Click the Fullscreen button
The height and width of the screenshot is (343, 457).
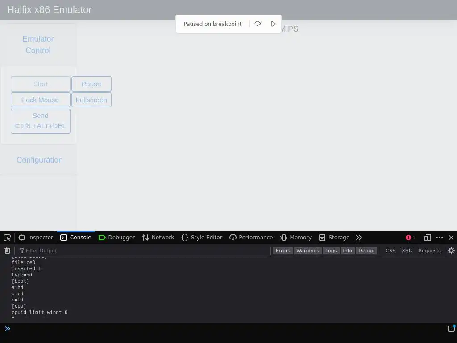(x=91, y=100)
